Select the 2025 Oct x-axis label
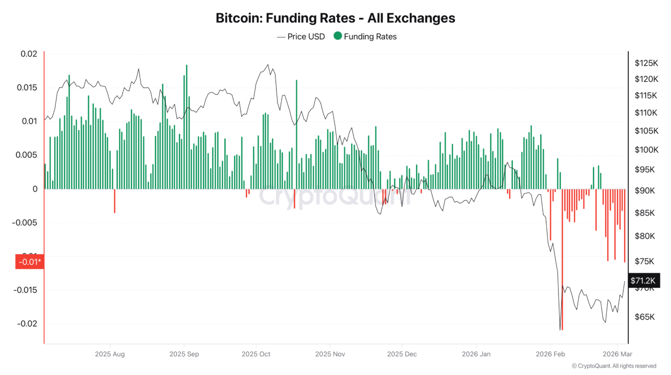The image size is (671, 375). [x=256, y=354]
